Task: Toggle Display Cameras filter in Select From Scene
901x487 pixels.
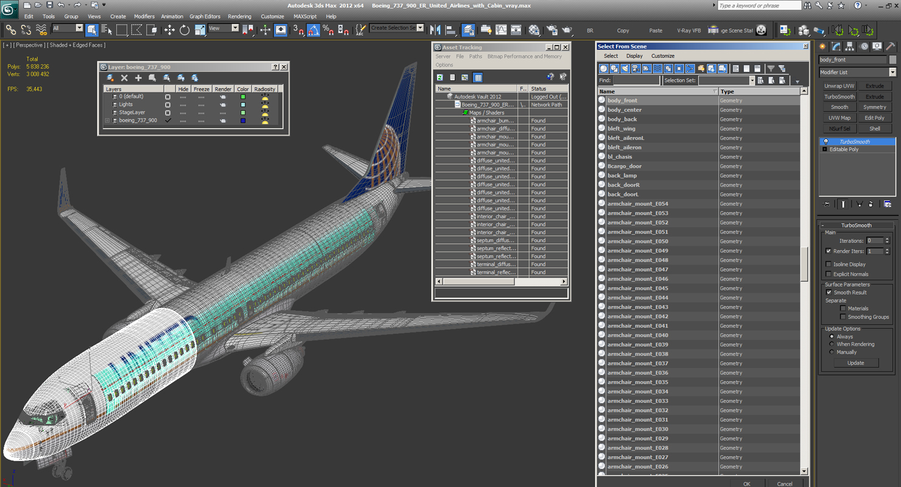Action: (x=636, y=69)
